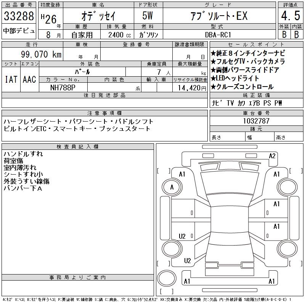Select the car name オデッセイ
The image size is (305, 305).
pyautogui.click(x=98, y=16)
